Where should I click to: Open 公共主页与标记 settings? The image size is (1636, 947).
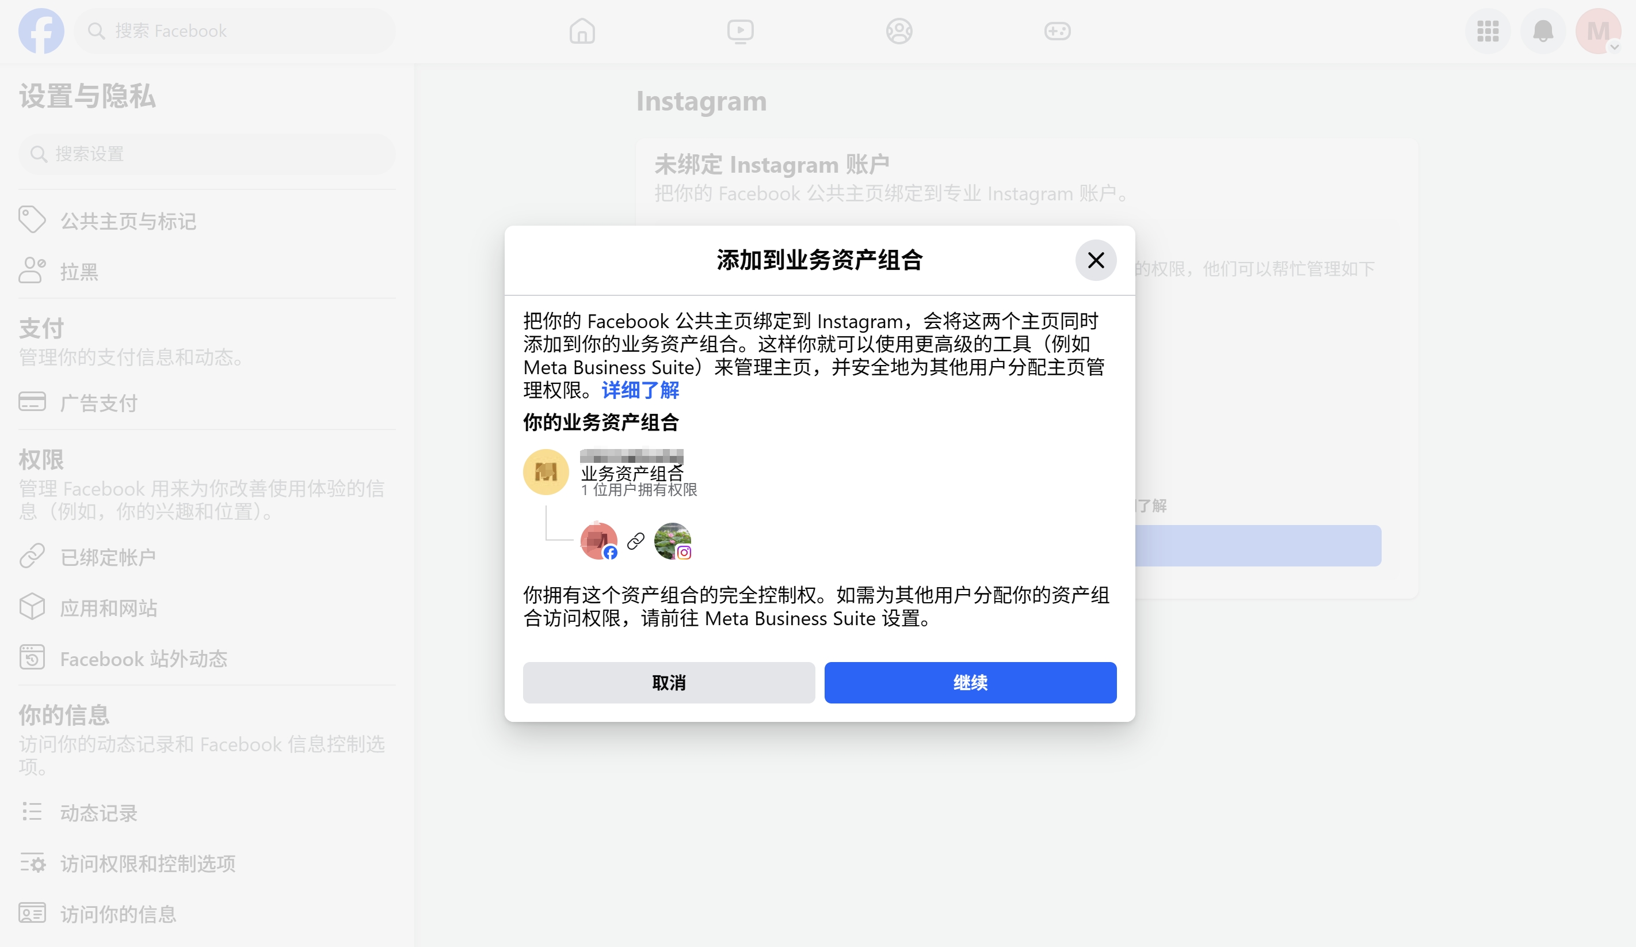(128, 221)
